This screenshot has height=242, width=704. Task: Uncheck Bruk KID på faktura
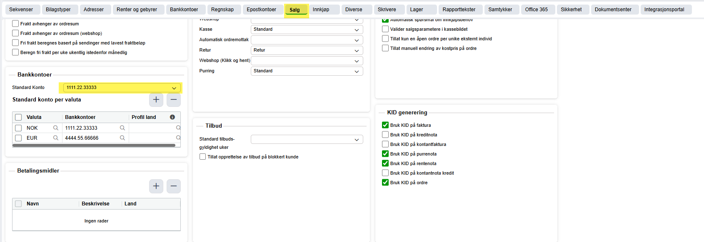(385, 125)
